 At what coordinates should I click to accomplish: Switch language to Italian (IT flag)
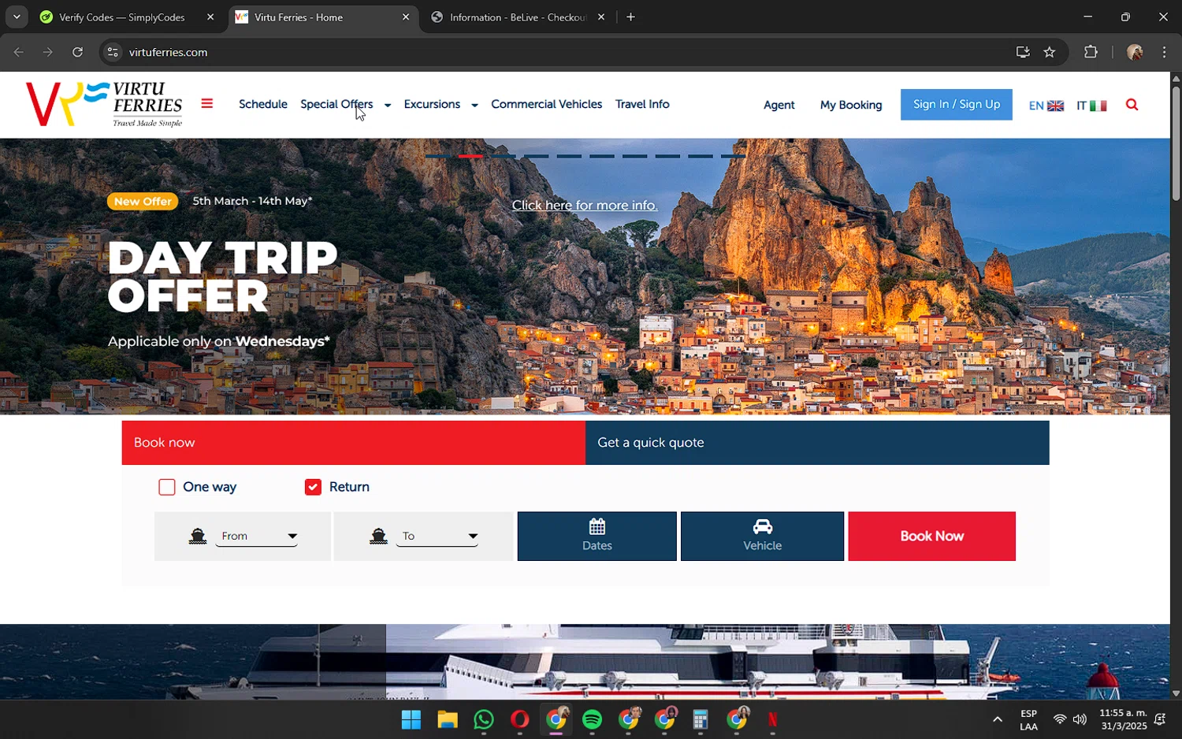pos(1091,106)
